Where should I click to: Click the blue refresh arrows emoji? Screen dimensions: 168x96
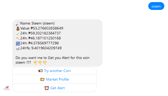point(18,43)
